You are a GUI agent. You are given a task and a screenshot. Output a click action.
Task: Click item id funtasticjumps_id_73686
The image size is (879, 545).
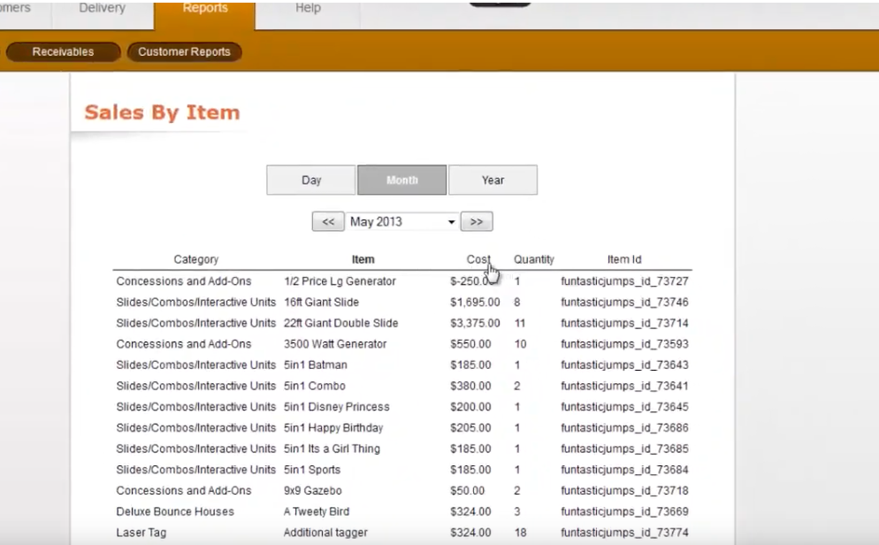coord(624,428)
